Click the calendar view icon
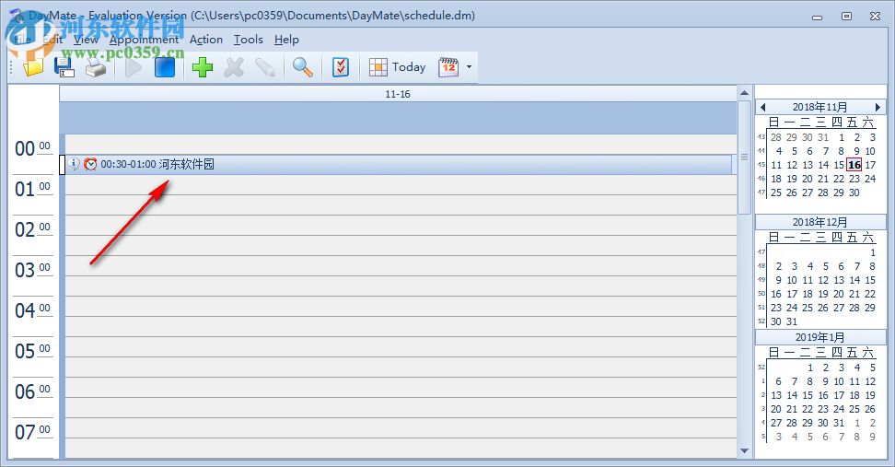The height and width of the screenshot is (467, 895). pyautogui.click(x=448, y=67)
